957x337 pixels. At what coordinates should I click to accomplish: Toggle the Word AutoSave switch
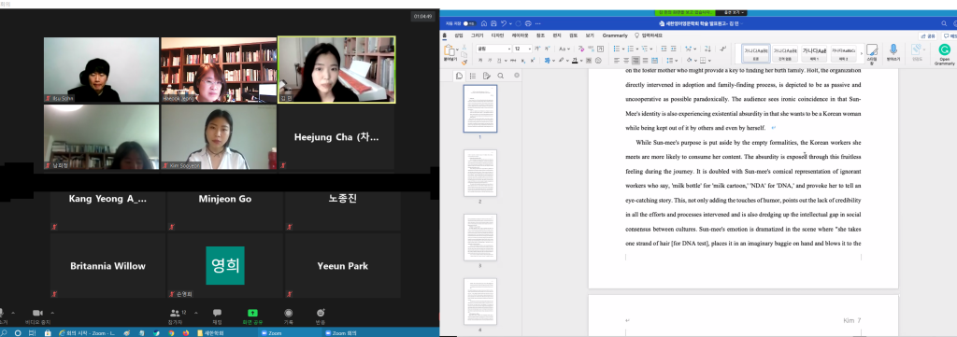(469, 23)
